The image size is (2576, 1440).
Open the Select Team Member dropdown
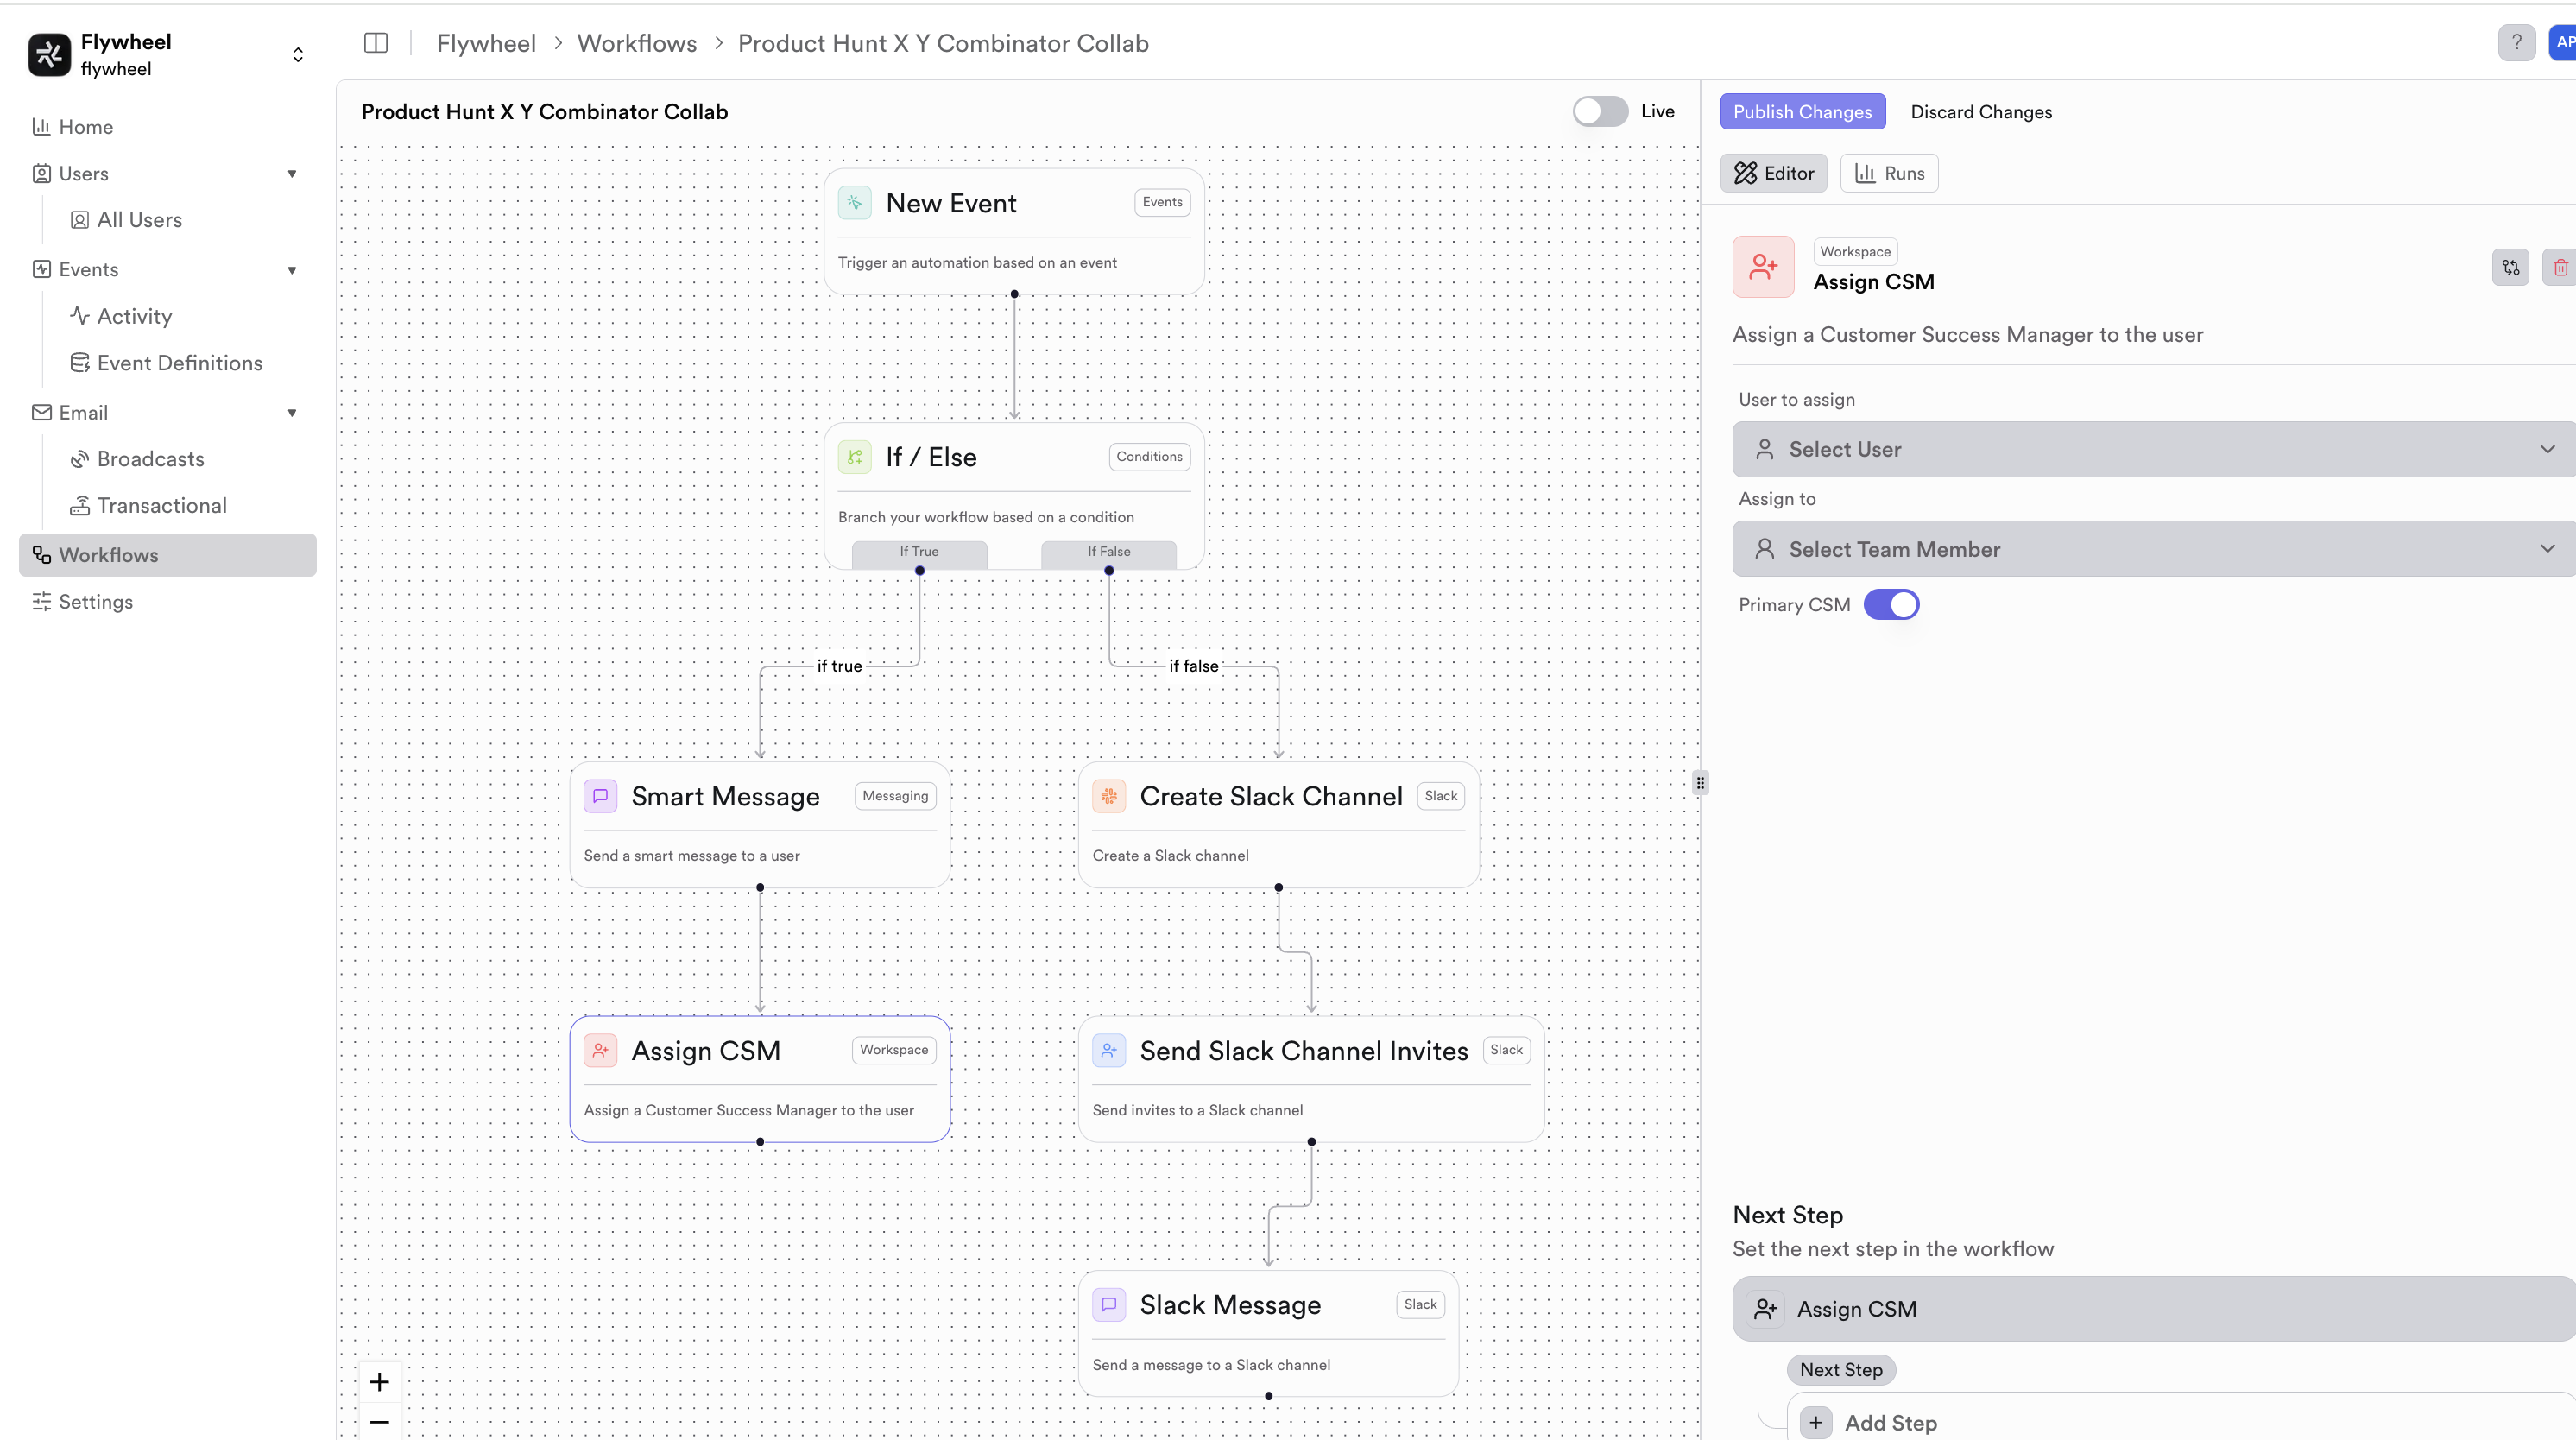point(2150,548)
